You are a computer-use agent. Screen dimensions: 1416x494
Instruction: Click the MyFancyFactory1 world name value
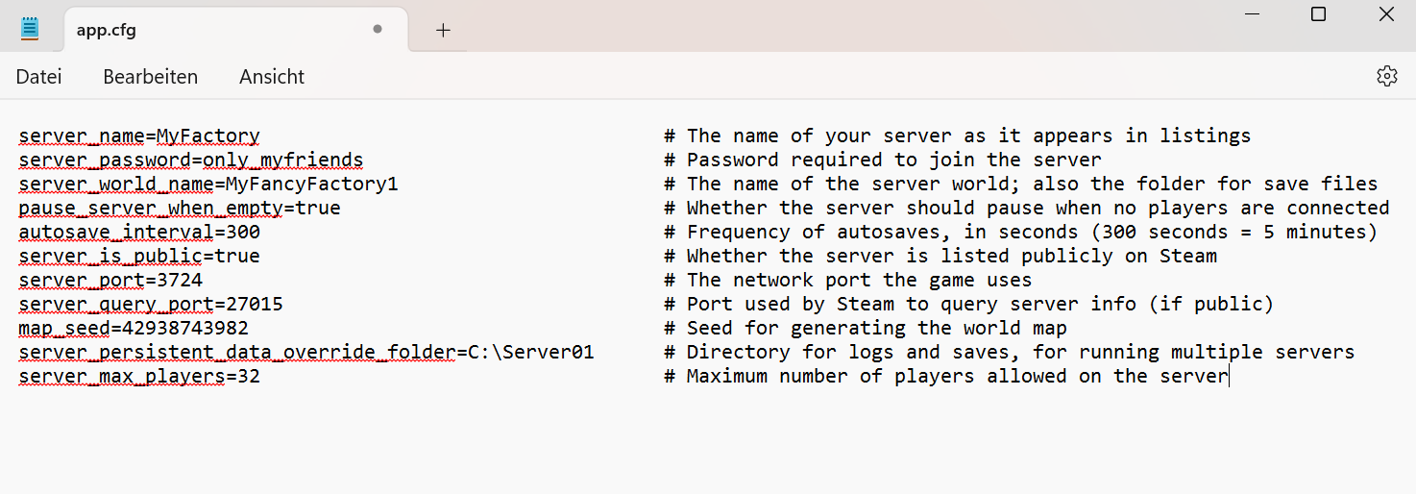[x=312, y=185]
